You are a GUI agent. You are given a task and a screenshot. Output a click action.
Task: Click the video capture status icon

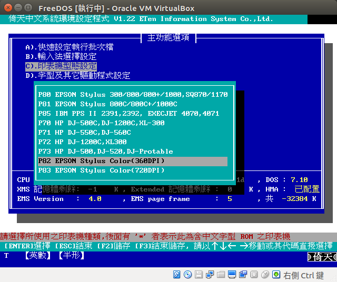(243, 275)
